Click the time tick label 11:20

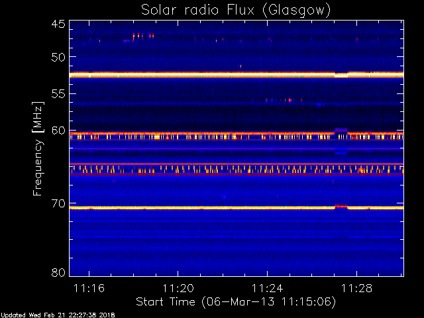178,288
